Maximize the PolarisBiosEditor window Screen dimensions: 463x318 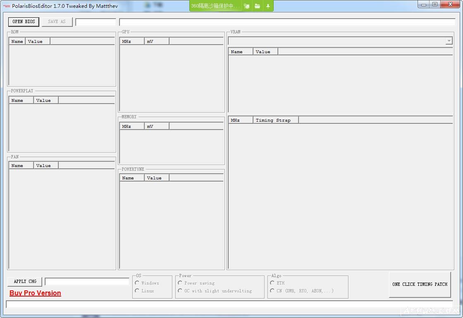[435, 5]
